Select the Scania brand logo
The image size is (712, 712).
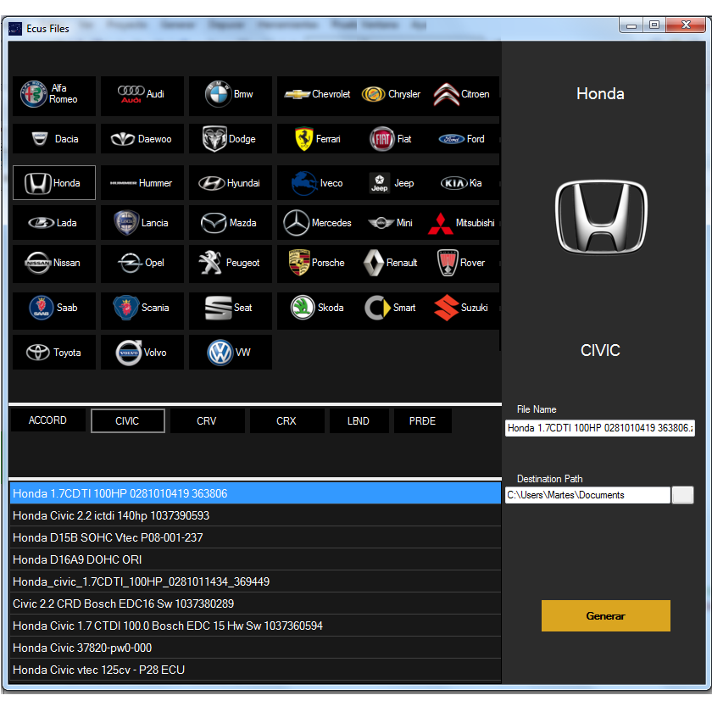tap(125, 308)
